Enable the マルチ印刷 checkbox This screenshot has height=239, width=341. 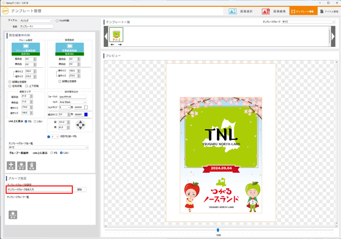click(x=57, y=21)
